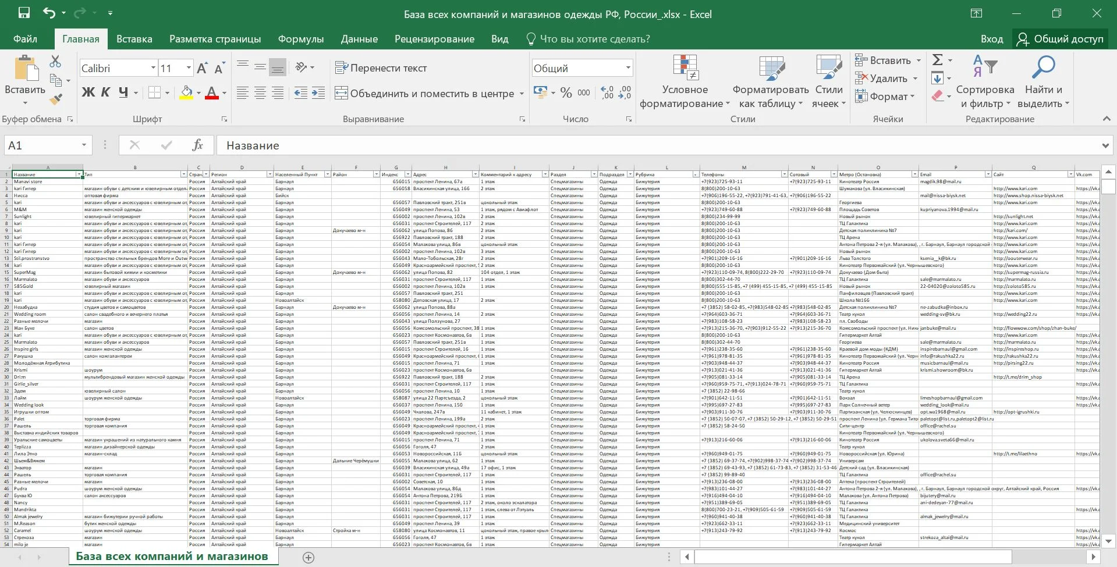Screen dimensions: 1117x567
Task: Open the font color dropdown arrow
Action: 224,93
